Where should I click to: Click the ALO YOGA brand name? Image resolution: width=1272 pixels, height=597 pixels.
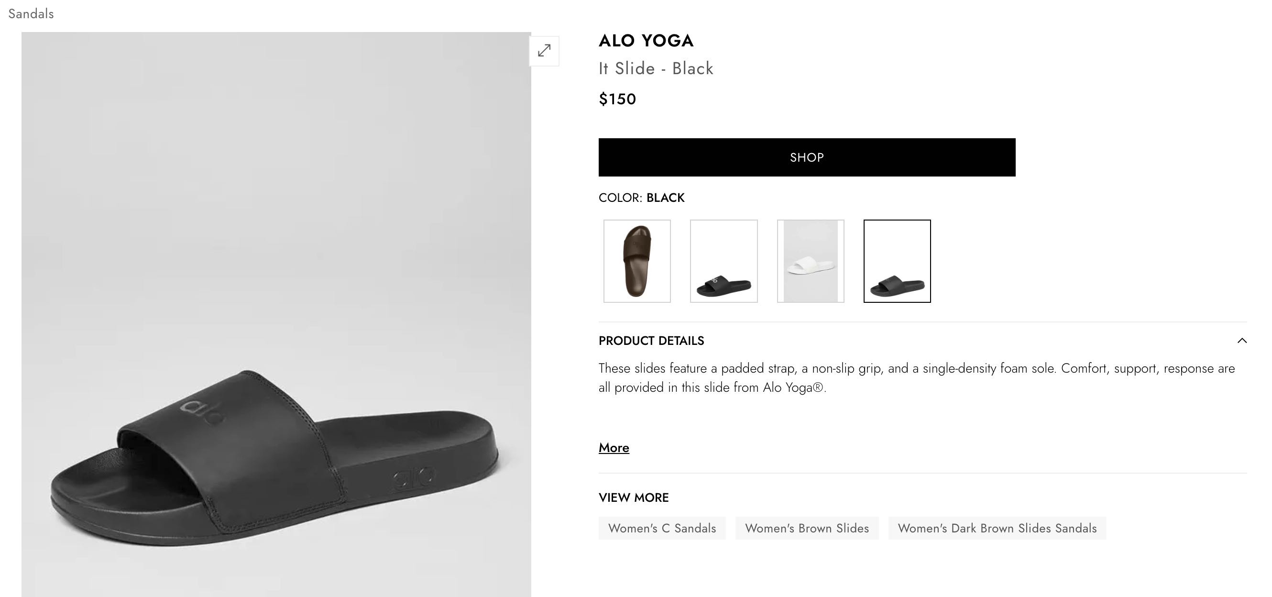point(646,41)
